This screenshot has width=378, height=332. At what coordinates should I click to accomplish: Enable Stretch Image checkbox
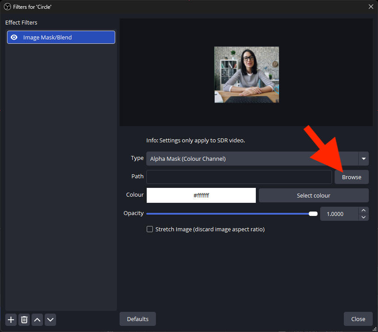pos(150,229)
